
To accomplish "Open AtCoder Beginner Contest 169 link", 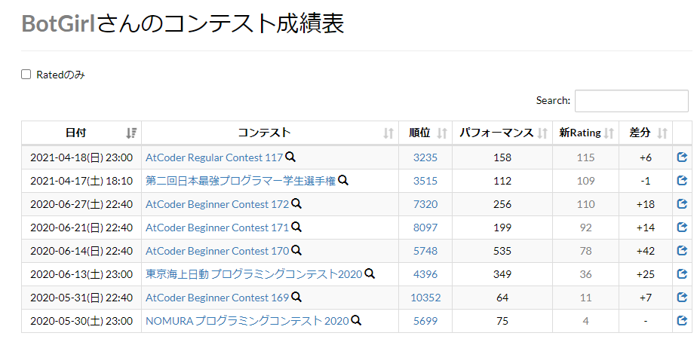I will [x=217, y=298].
